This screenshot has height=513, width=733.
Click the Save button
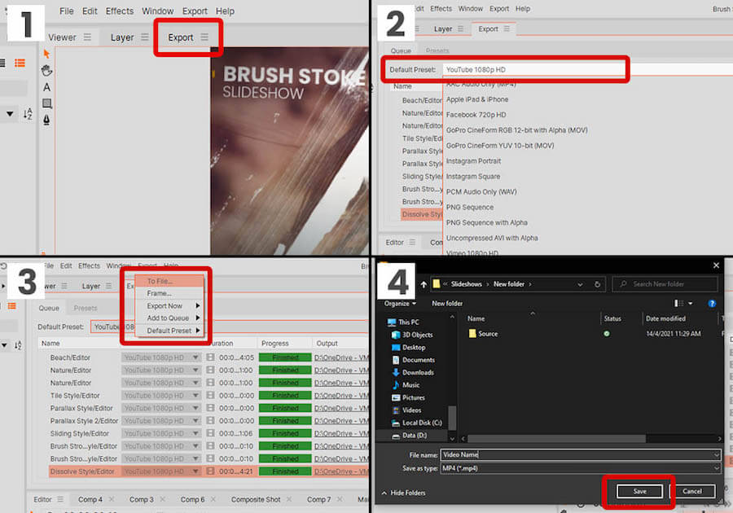[x=639, y=492]
